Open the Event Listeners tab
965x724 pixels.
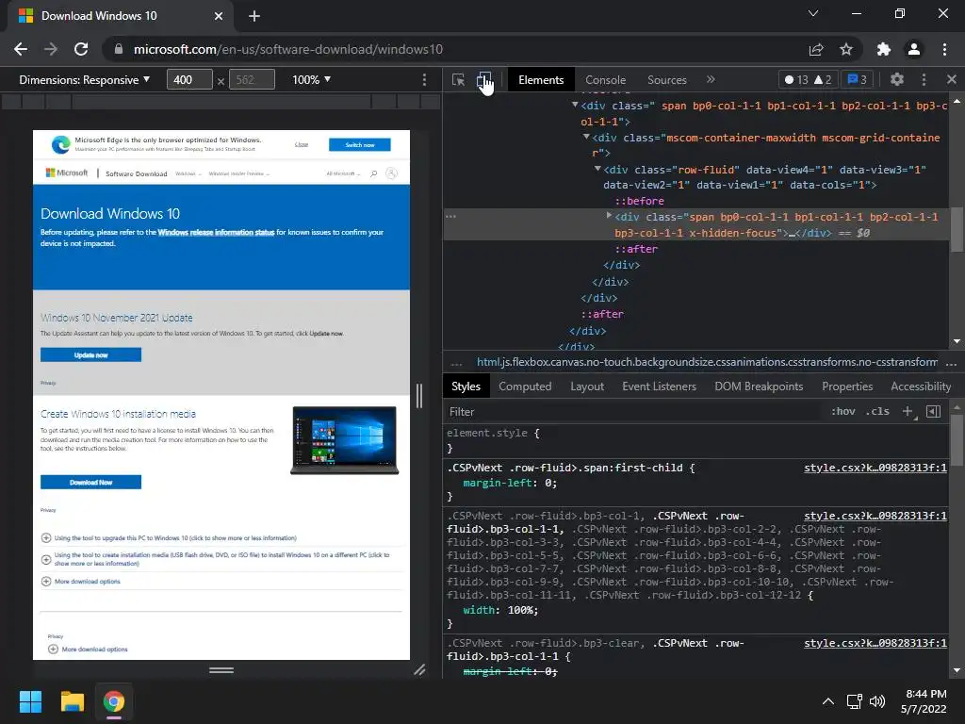pyautogui.click(x=659, y=386)
